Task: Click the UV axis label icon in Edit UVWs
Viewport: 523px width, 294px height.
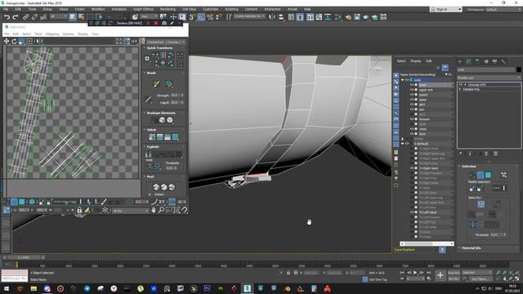Action: (134, 42)
